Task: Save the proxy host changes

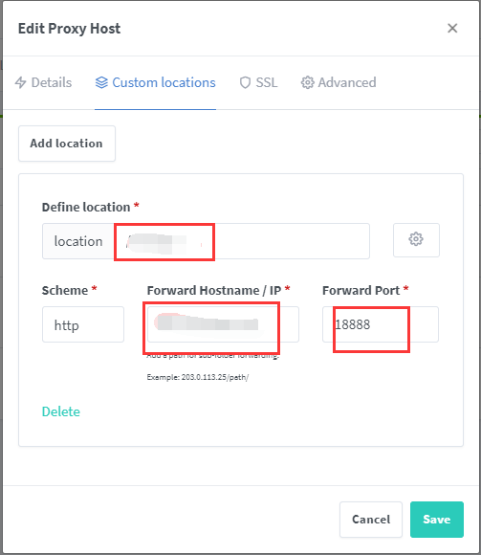Action: click(437, 520)
